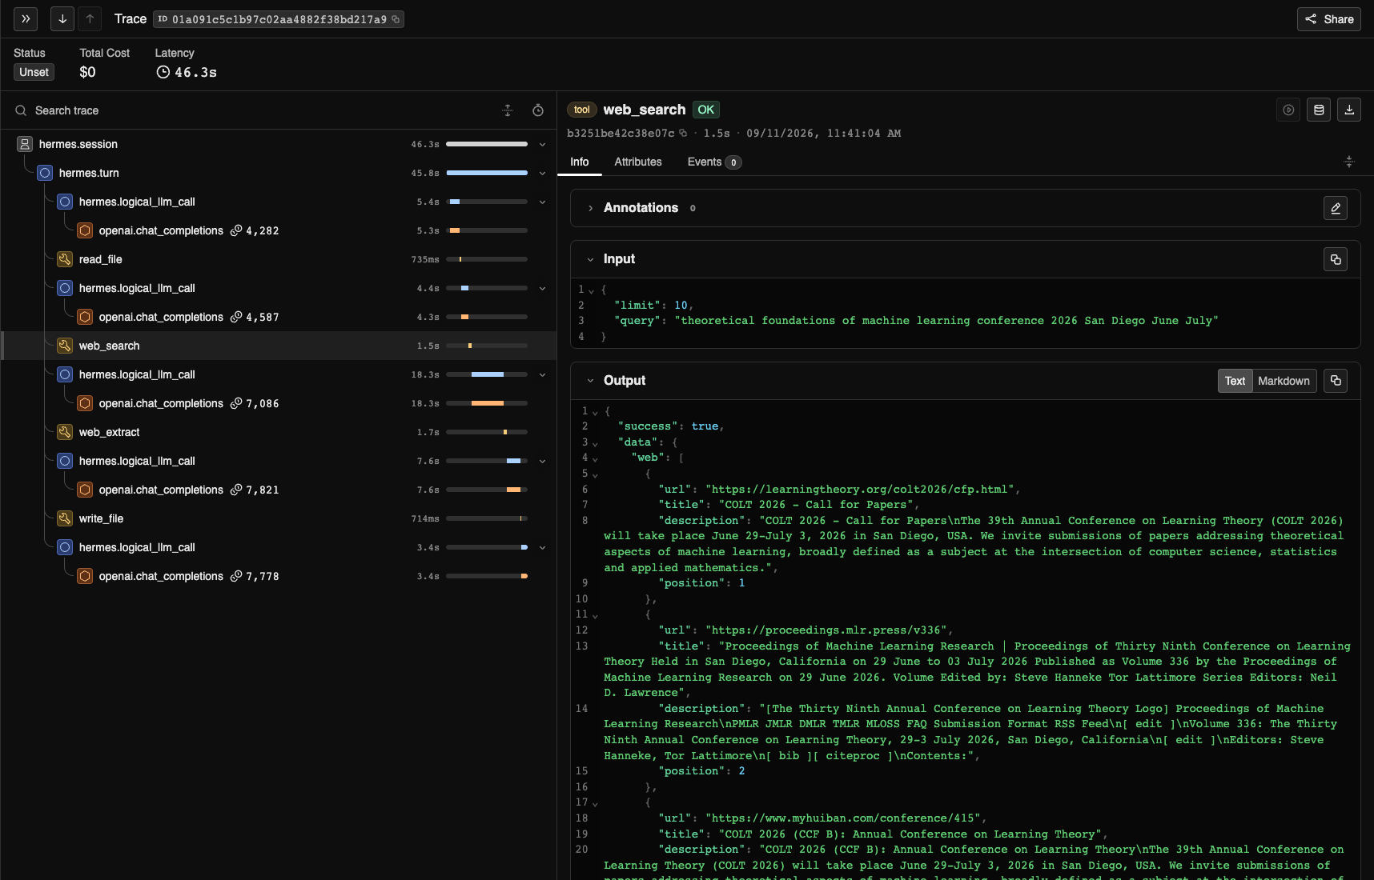1374x880 pixels.
Task: Switch output view to Text
Action: tap(1235, 381)
